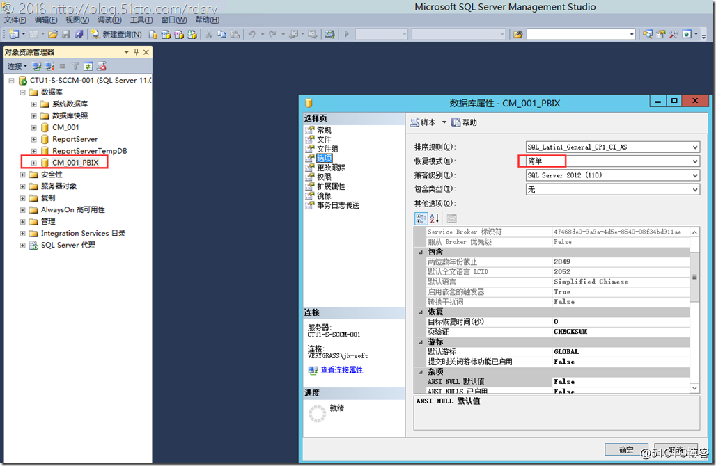Select ReportServerTempDB in the tree

(x=89, y=151)
